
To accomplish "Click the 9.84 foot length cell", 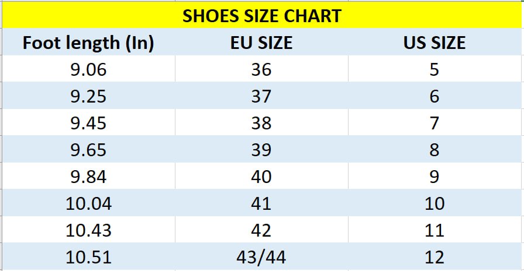I will (x=88, y=177).
